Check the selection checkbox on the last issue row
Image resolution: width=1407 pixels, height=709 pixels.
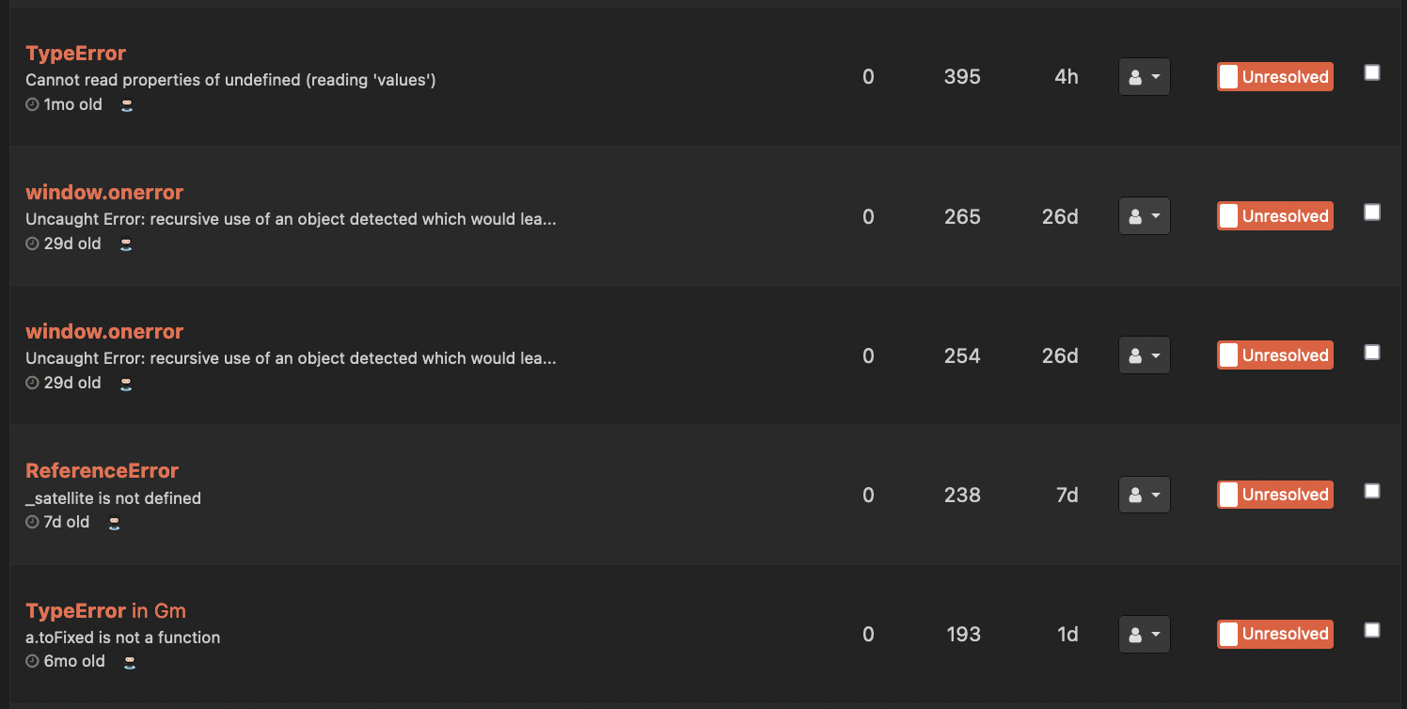point(1371,630)
